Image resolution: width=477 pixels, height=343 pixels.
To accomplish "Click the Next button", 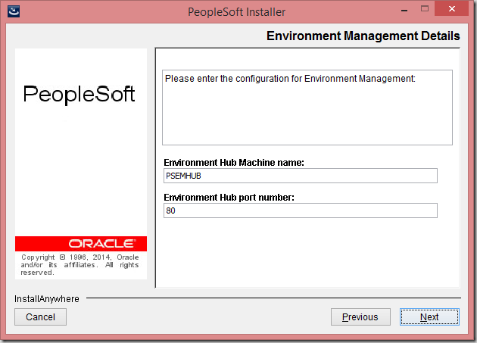I will tap(429, 316).
